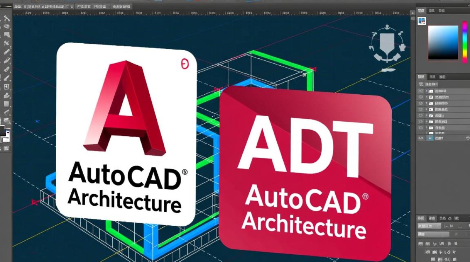This screenshot has width=470, height=262.
Task: Select the highlighted first tab of the color panel
Action: tap(421, 10)
